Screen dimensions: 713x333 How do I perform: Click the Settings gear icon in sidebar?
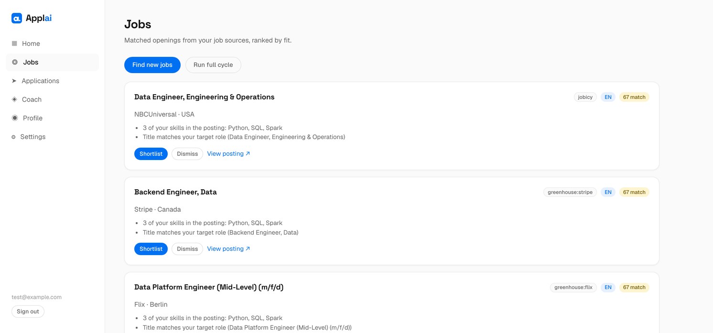point(14,137)
